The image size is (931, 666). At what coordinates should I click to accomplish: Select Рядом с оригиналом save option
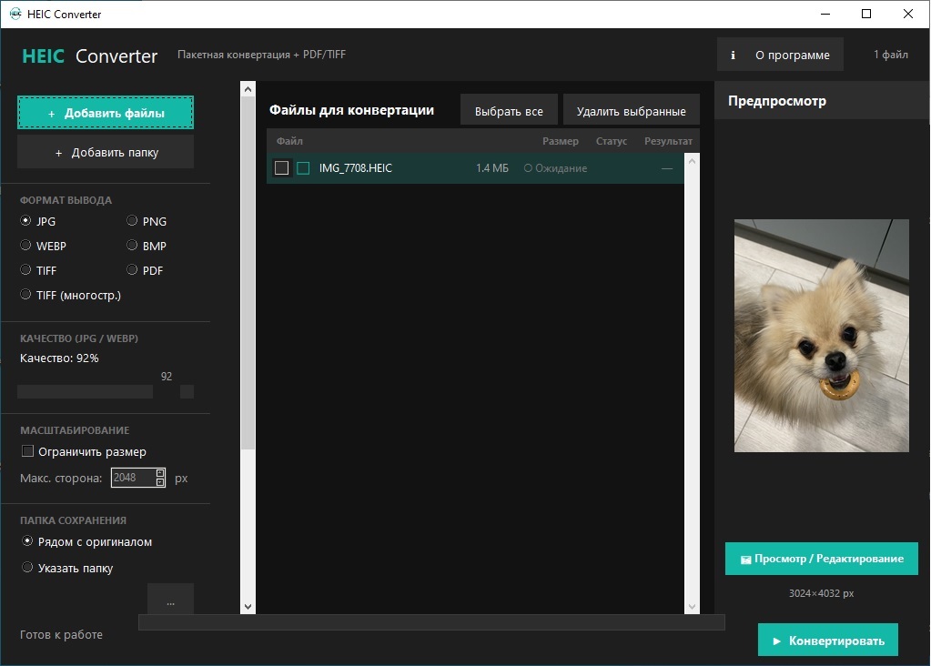tap(27, 541)
